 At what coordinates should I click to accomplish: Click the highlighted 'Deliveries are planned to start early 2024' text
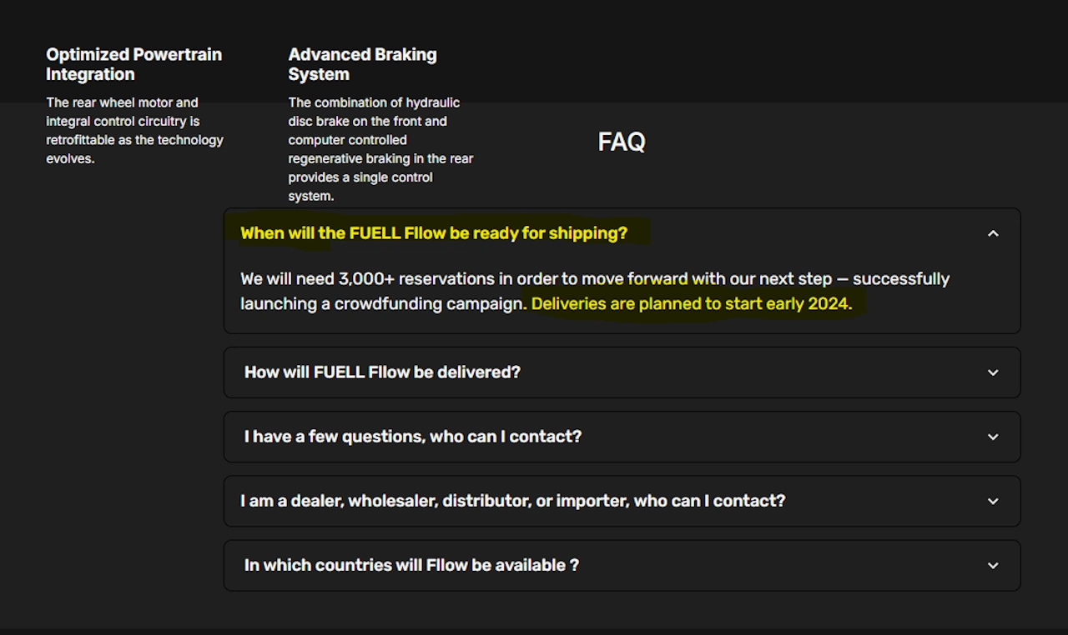tap(691, 303)
